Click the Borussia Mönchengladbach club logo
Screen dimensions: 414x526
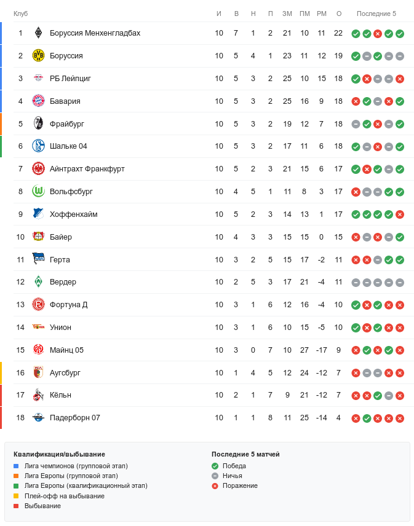coord(39,33)
